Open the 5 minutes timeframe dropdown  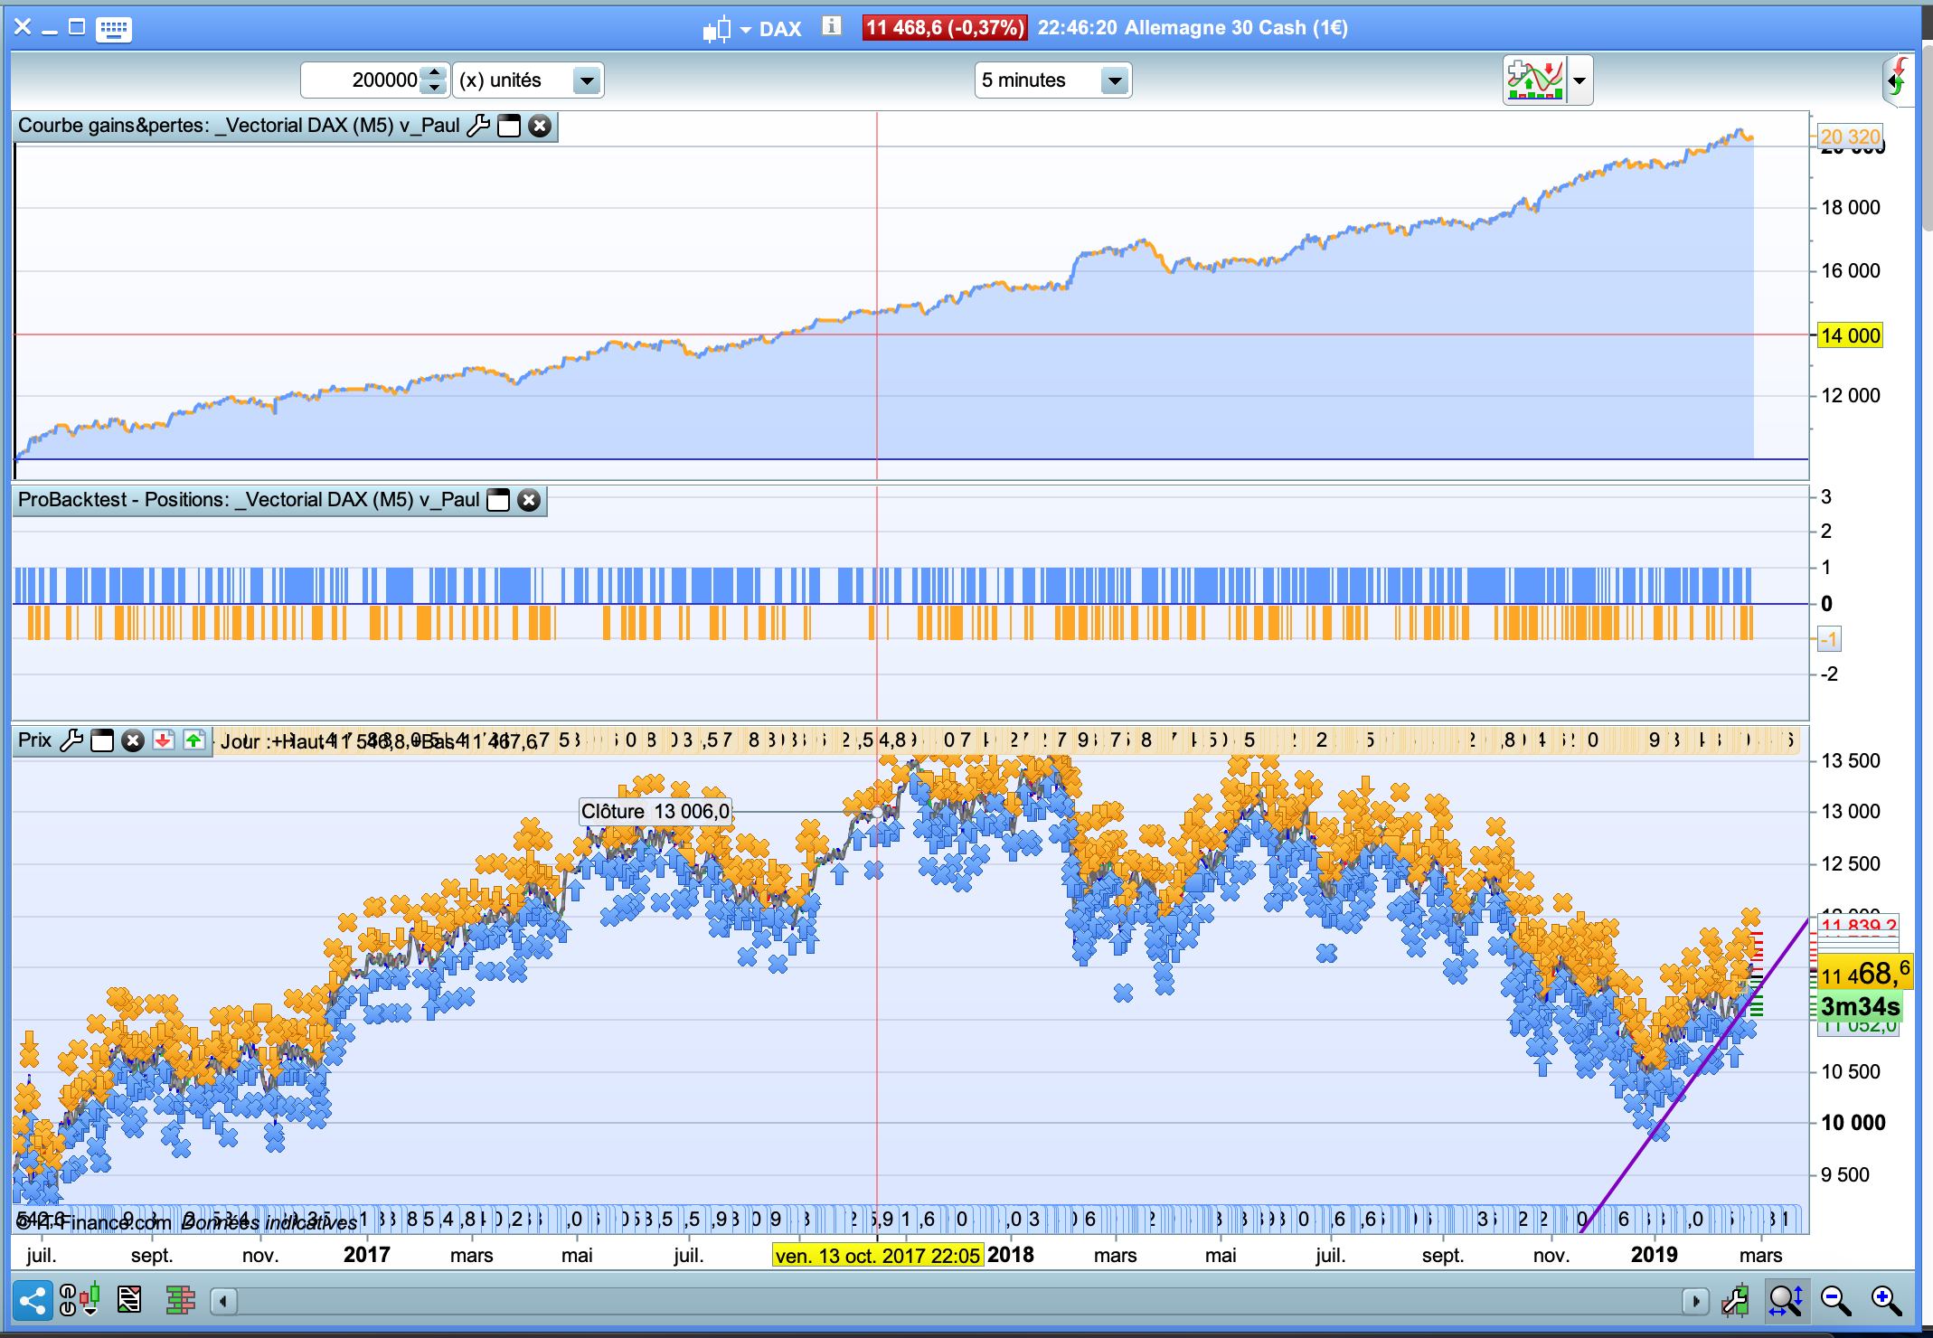point(1114,80)
